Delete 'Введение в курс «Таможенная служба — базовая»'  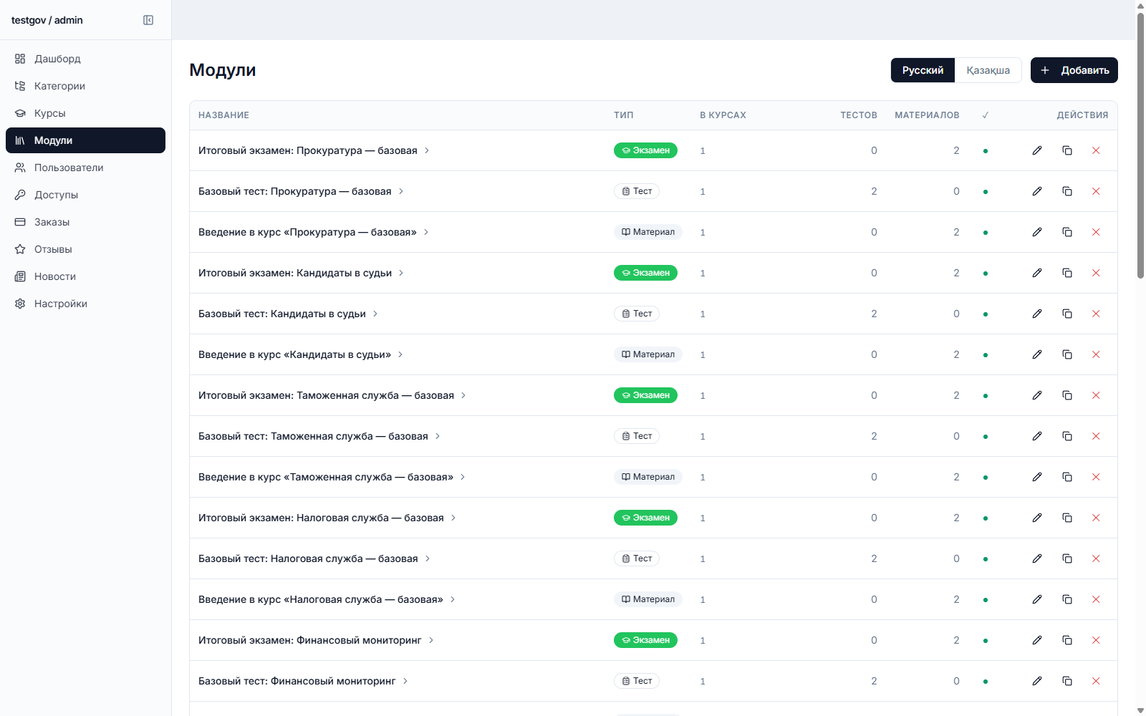1096,477
